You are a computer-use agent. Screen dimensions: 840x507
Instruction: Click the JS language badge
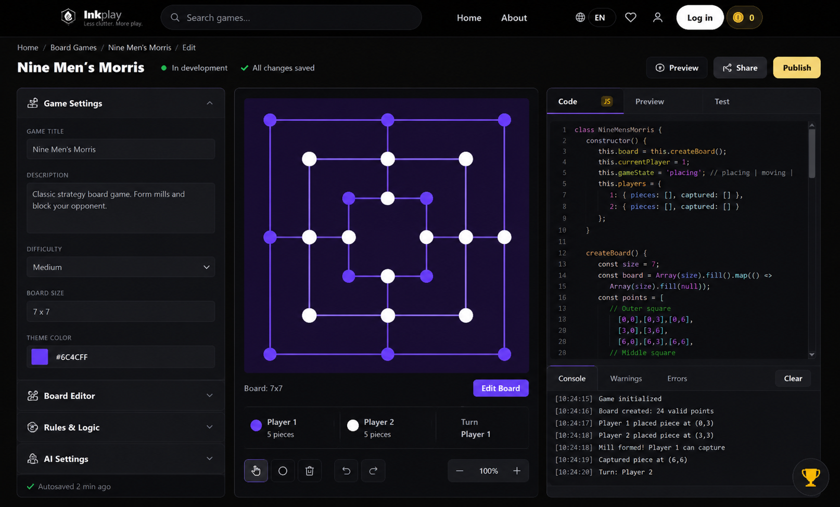click(x=607, y=101)
